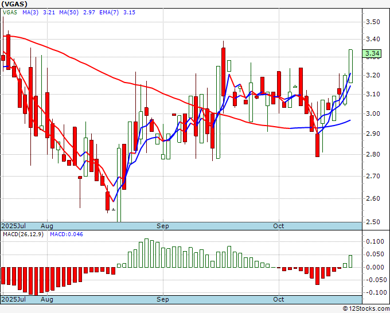
Task: Click the -0.050 MACD axis label
Action: coord(375,280)
